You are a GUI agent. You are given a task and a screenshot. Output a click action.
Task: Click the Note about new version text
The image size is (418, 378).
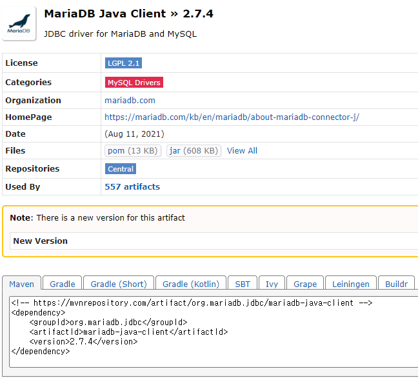click(97, 218)
